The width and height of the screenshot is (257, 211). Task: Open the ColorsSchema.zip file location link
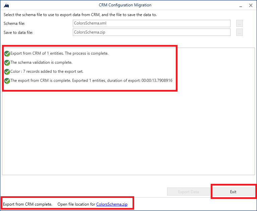click(112, 204)
